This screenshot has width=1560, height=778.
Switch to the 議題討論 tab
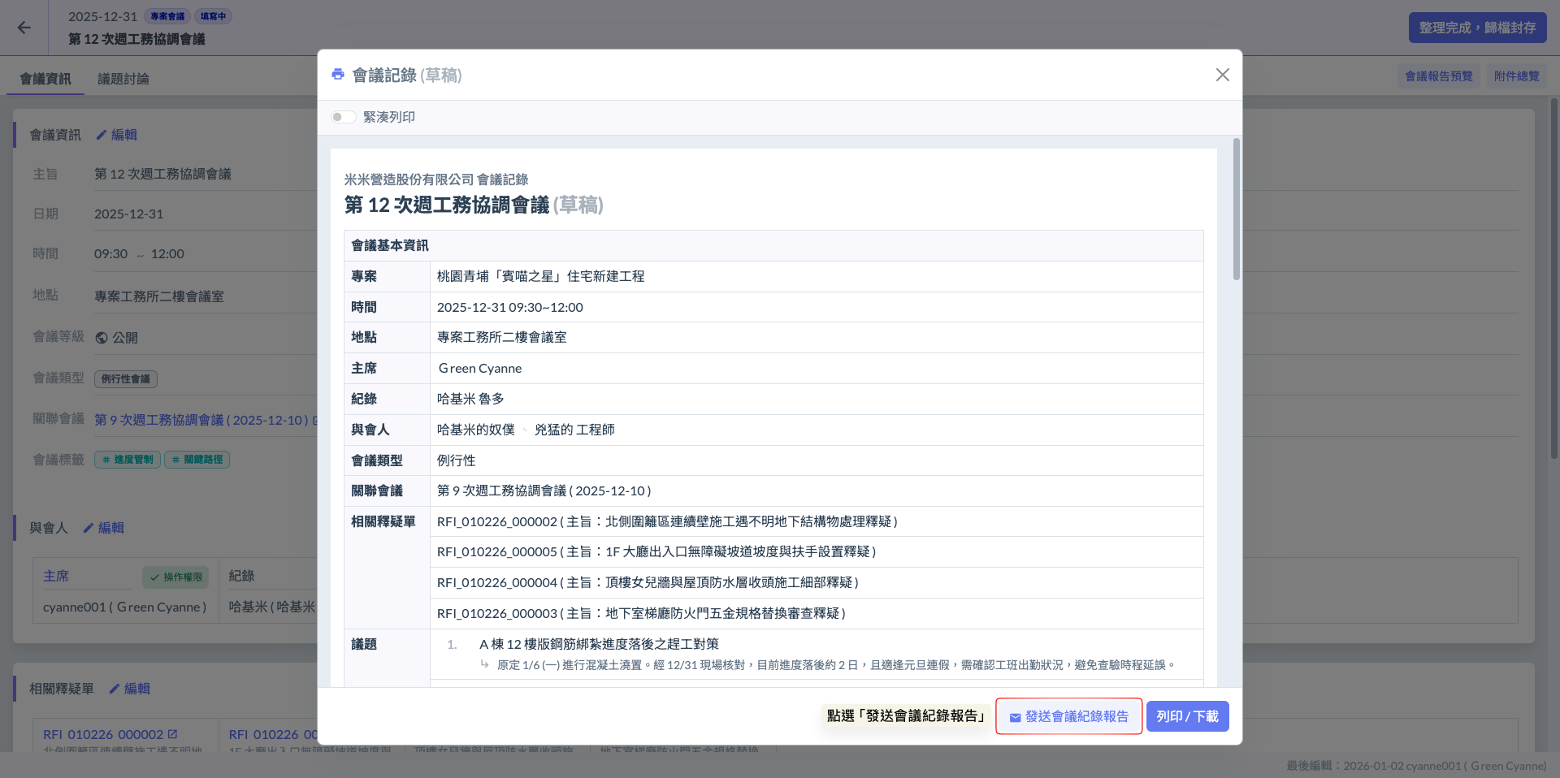(x=123, y=79)
